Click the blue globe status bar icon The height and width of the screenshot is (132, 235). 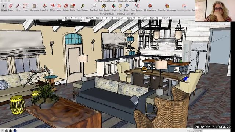pyautogui.click(x=15, y=131)
